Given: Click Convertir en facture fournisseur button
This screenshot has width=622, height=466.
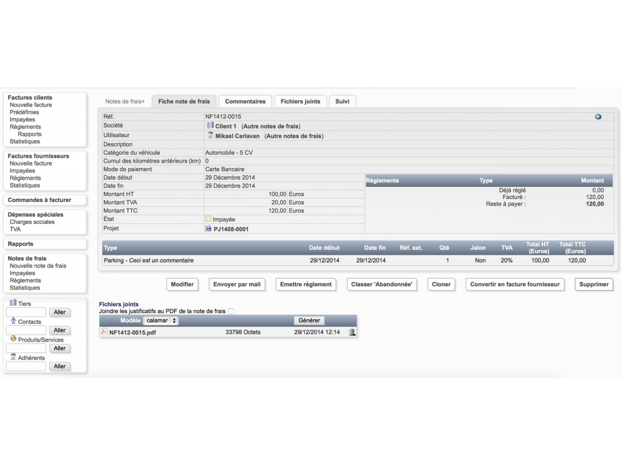Looking at the screenshot, I should coord(515,284).
